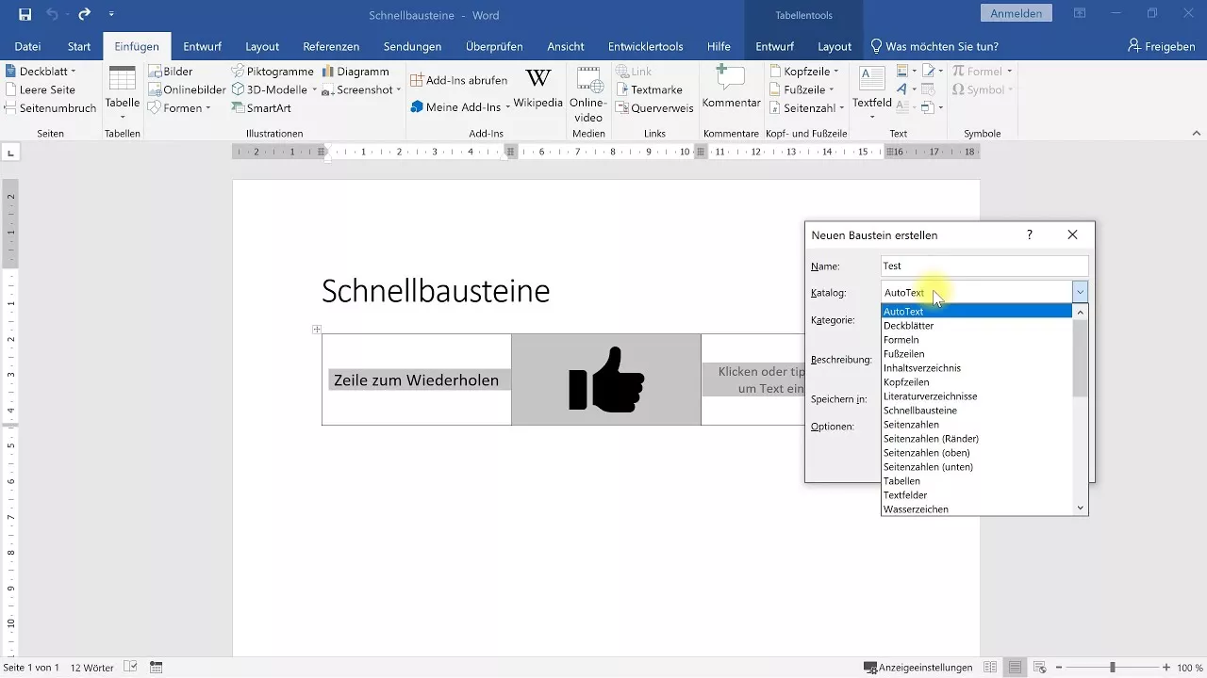
Task: Switch to the Sendungen ribbon tab
Action: [x=412, y=46]
